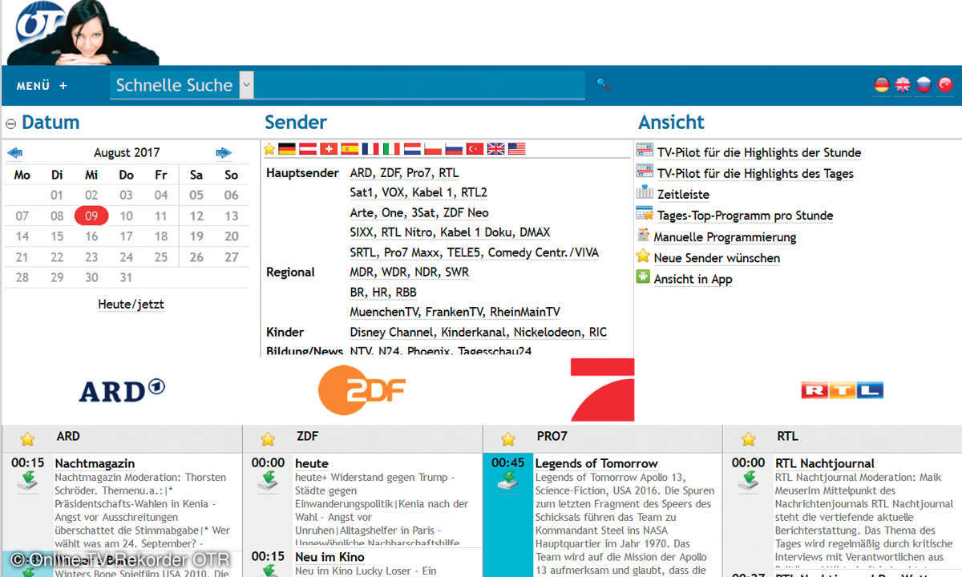Open the MENÜ + main menu

42,86
